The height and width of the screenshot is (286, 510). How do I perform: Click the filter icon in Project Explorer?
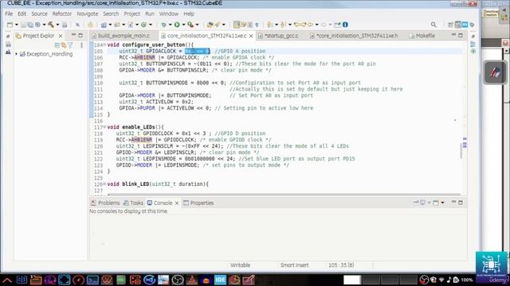(x=70, y=45)
